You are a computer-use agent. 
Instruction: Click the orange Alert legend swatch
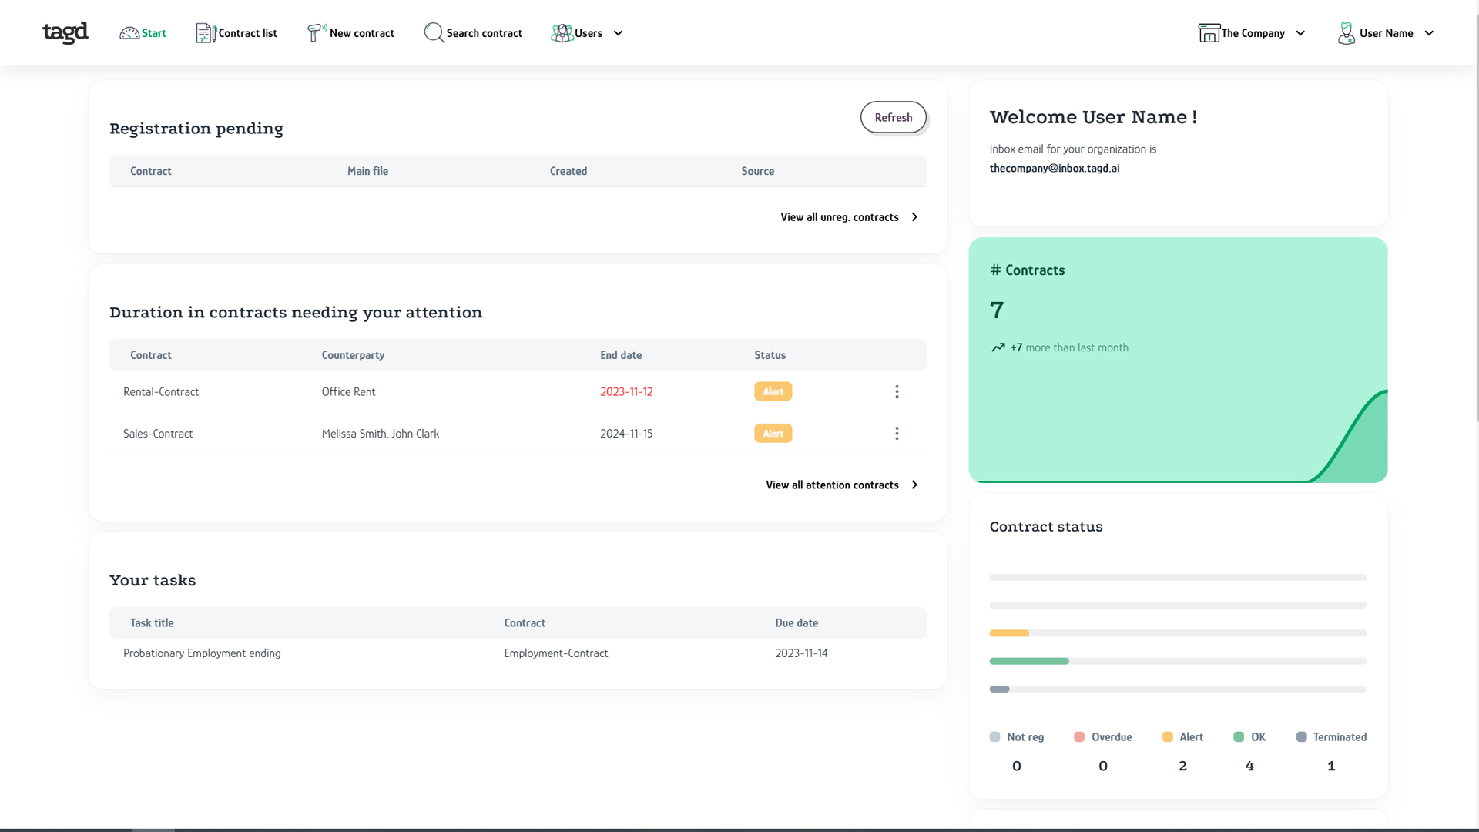click(x=1168, y=737)
